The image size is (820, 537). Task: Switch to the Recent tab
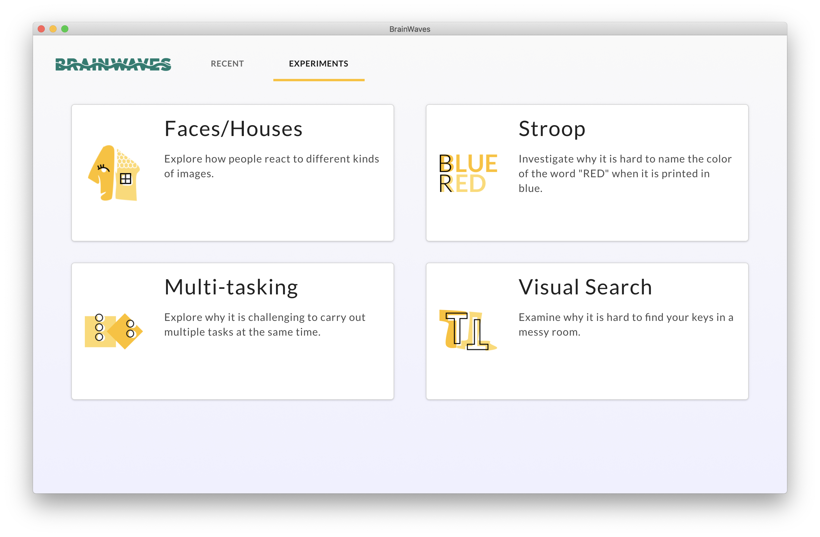tap(227, 64)
